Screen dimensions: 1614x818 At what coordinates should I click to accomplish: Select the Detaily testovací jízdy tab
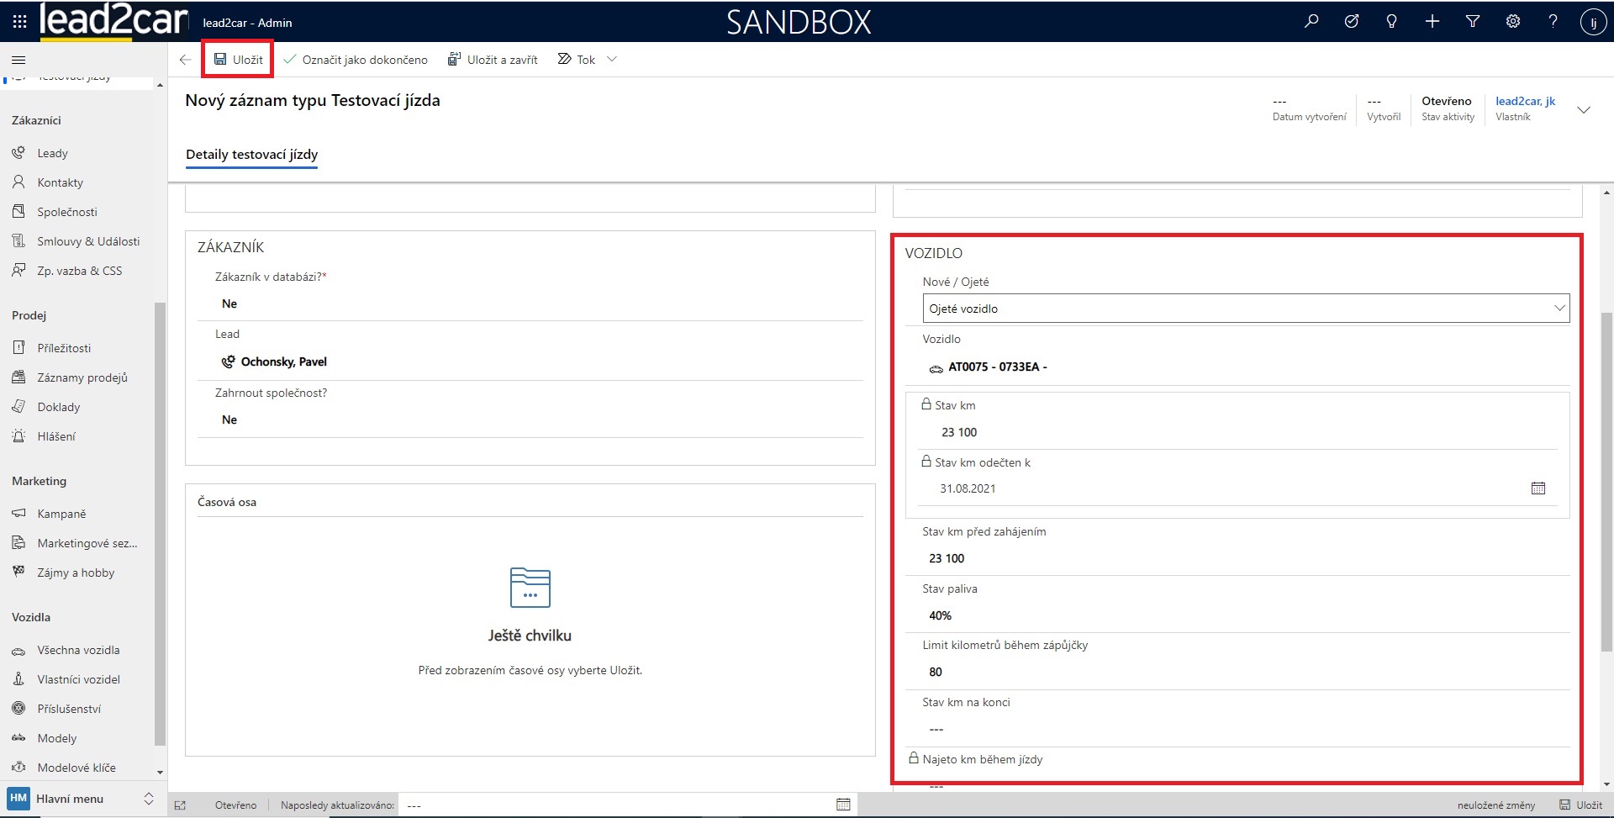(x=251, y=155)
